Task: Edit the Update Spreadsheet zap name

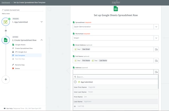Action: coord(12,10)
